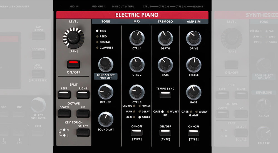The width and height of the screenshot is (278, 153).
Task: Click the MIDI OUT 1 label
Action: click(98, 7)
